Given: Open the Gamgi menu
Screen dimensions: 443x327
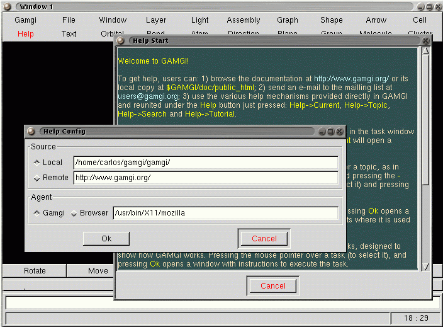Looking at the screenshot, I should (25, 20).
